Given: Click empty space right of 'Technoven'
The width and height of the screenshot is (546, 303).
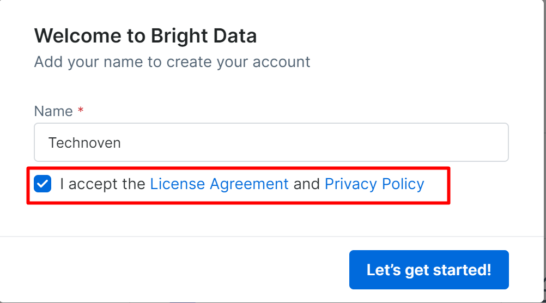Looking at the screenshot, I should (327, 143).
